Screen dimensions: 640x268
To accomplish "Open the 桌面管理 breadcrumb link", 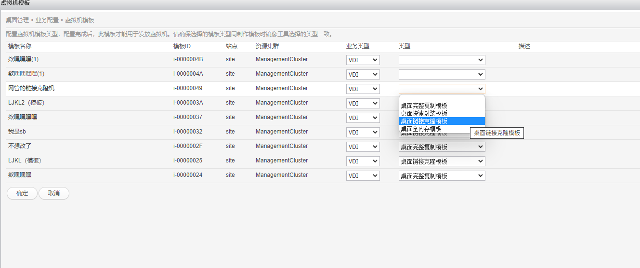I will (x=17, y=20).
